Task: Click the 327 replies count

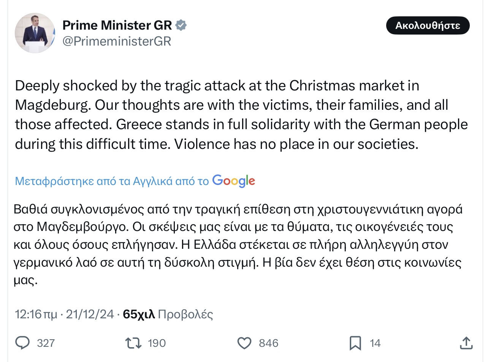Action: point(46,343)
